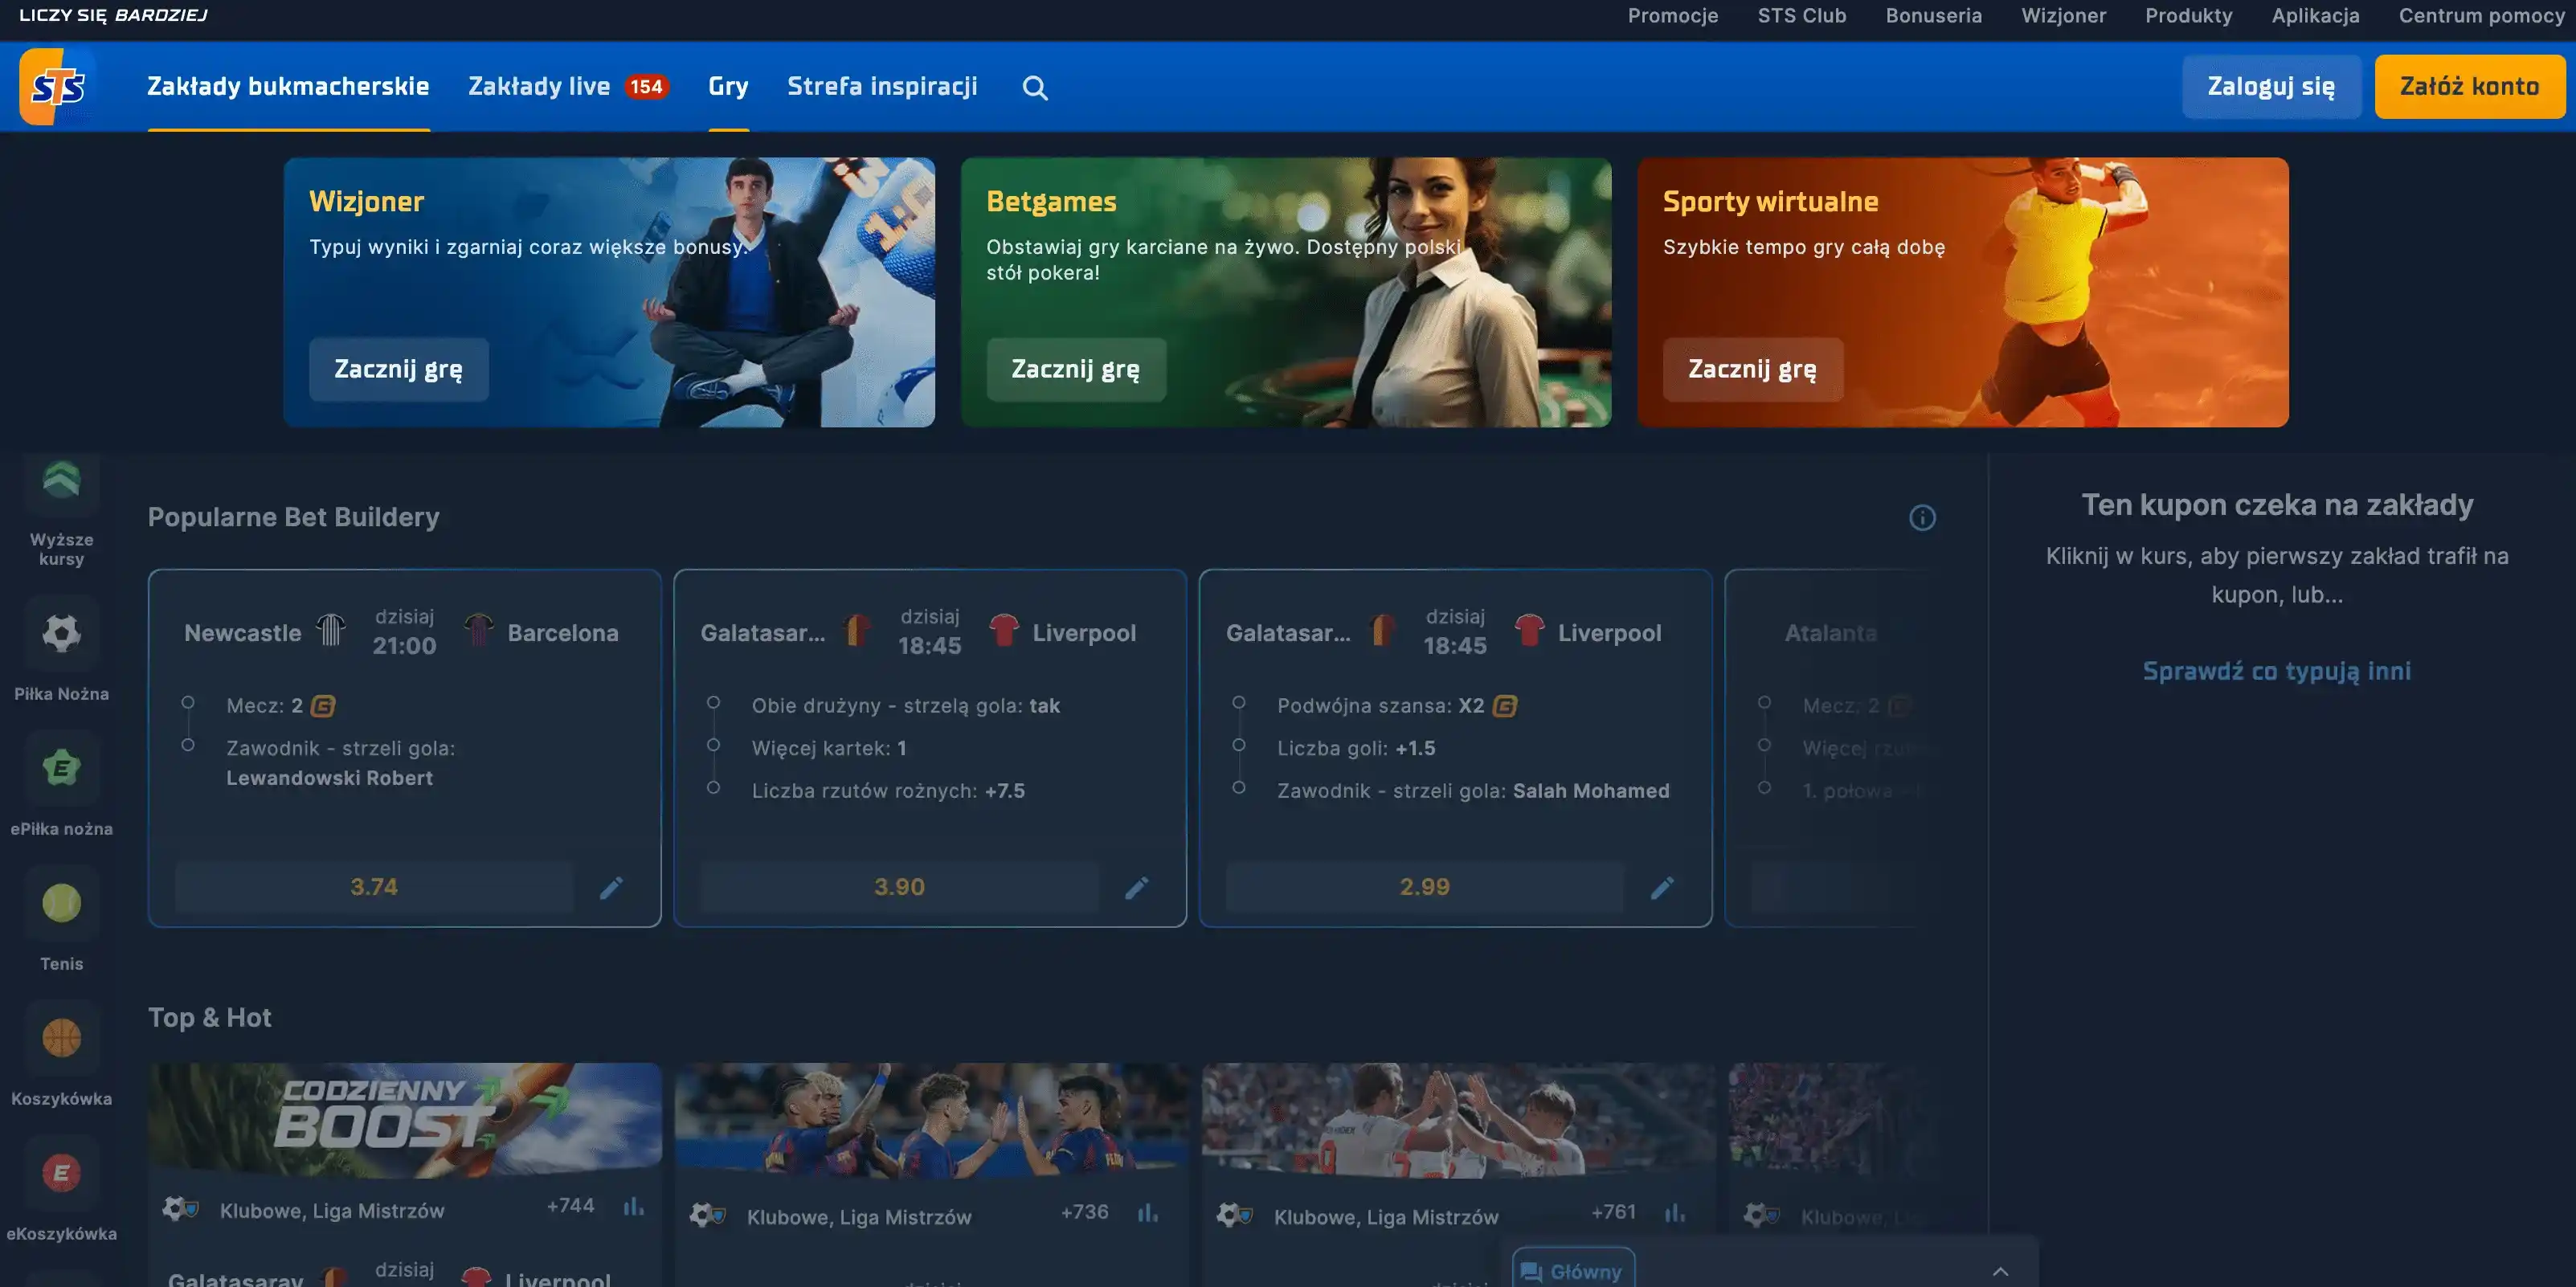2576x1287 pixels.
Task: Open Strefa inspiracji tab
Action: (882, 87)
